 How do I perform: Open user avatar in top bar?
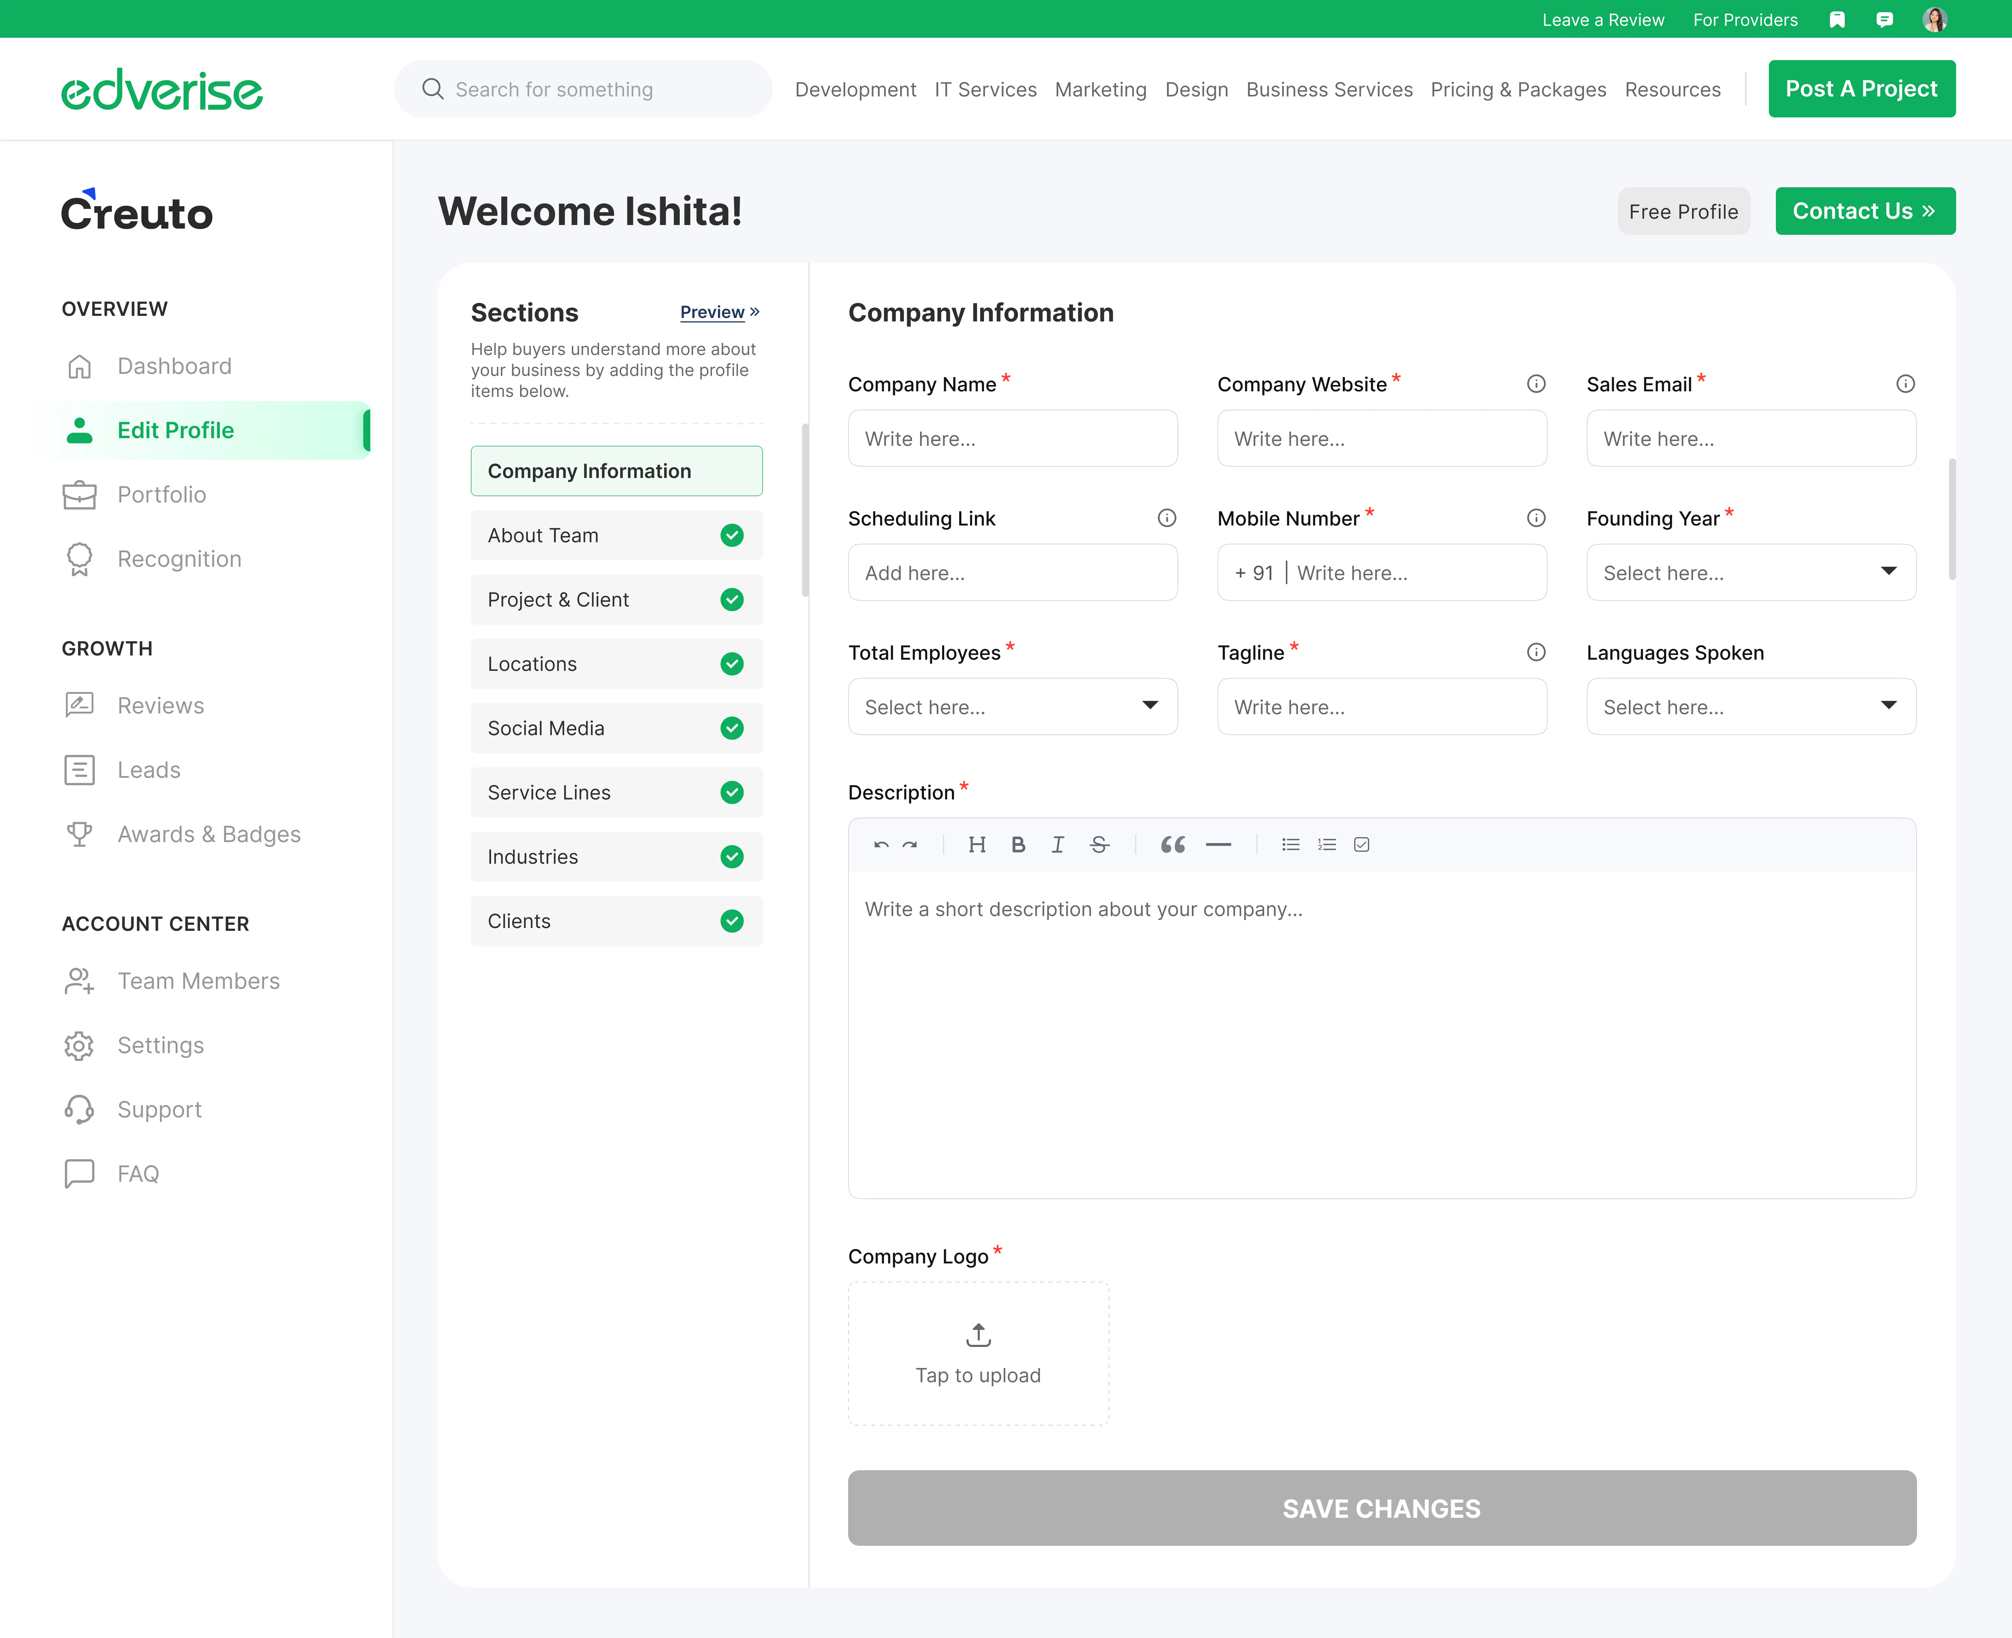1935,20
